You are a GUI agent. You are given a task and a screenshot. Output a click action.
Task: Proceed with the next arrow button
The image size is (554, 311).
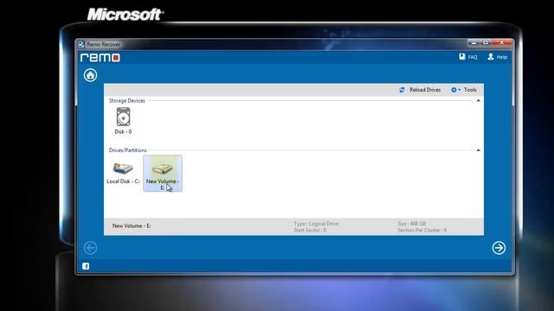click(499, 248)
